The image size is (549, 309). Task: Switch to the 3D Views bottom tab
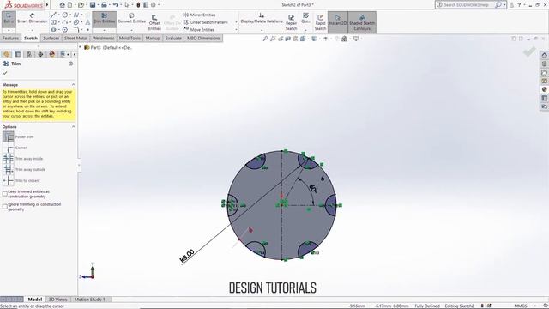[x=57, y=300]
